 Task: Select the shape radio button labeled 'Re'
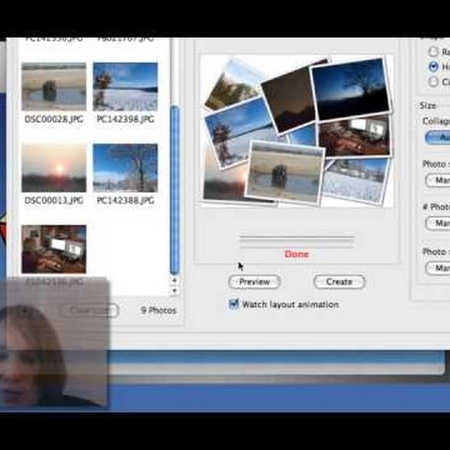click(x=433, y=51)
